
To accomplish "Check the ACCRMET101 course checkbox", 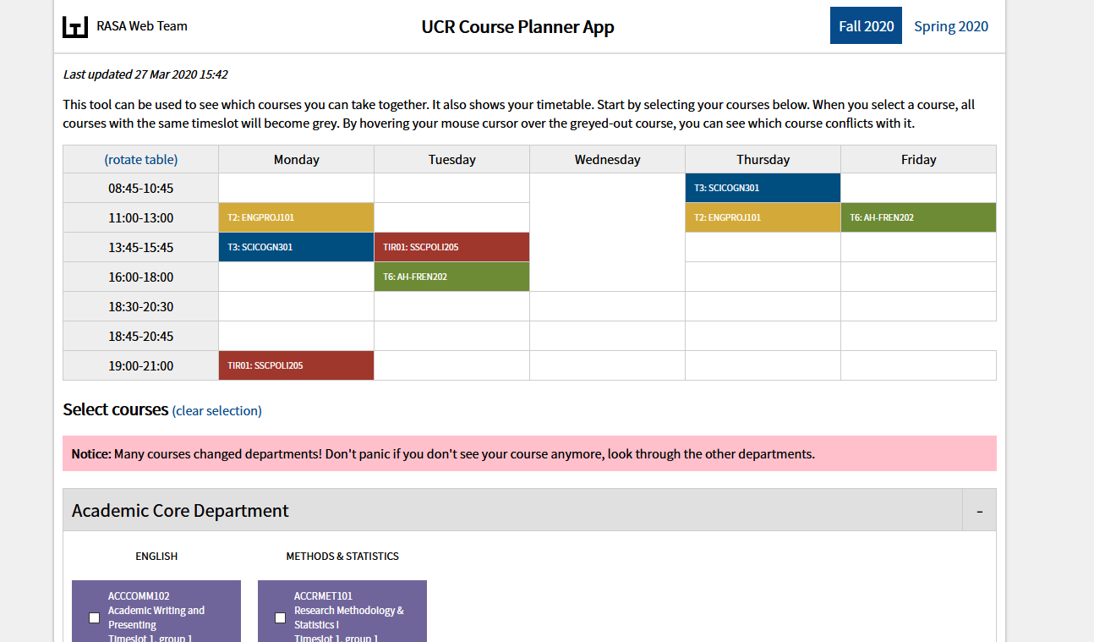I will [x=281, y=617].
